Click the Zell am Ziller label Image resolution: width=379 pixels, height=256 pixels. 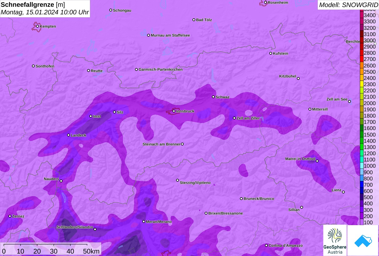(248, 118)
